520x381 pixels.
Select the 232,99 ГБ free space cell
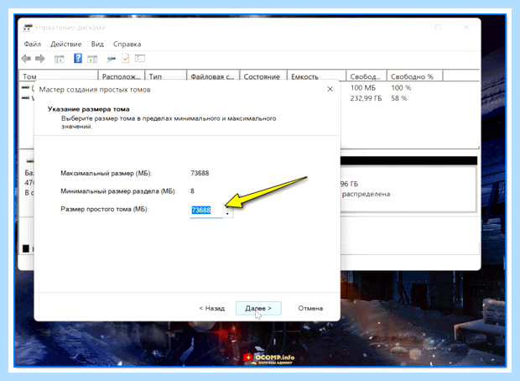pos(367,98)
